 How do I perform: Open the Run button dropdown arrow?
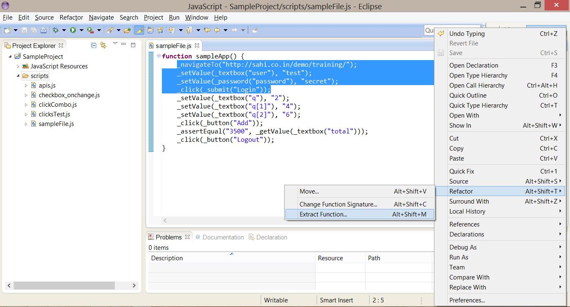tap(81, 30)
